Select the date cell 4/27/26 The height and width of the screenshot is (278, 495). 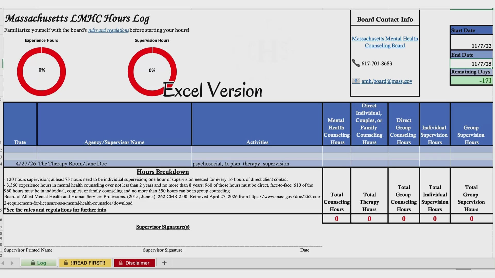20,163
